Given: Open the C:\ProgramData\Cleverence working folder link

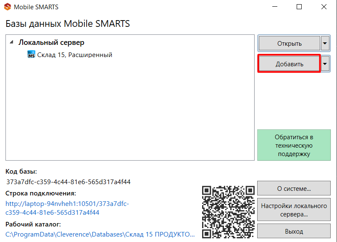Looking at the screenshot, I should point(100,234).
